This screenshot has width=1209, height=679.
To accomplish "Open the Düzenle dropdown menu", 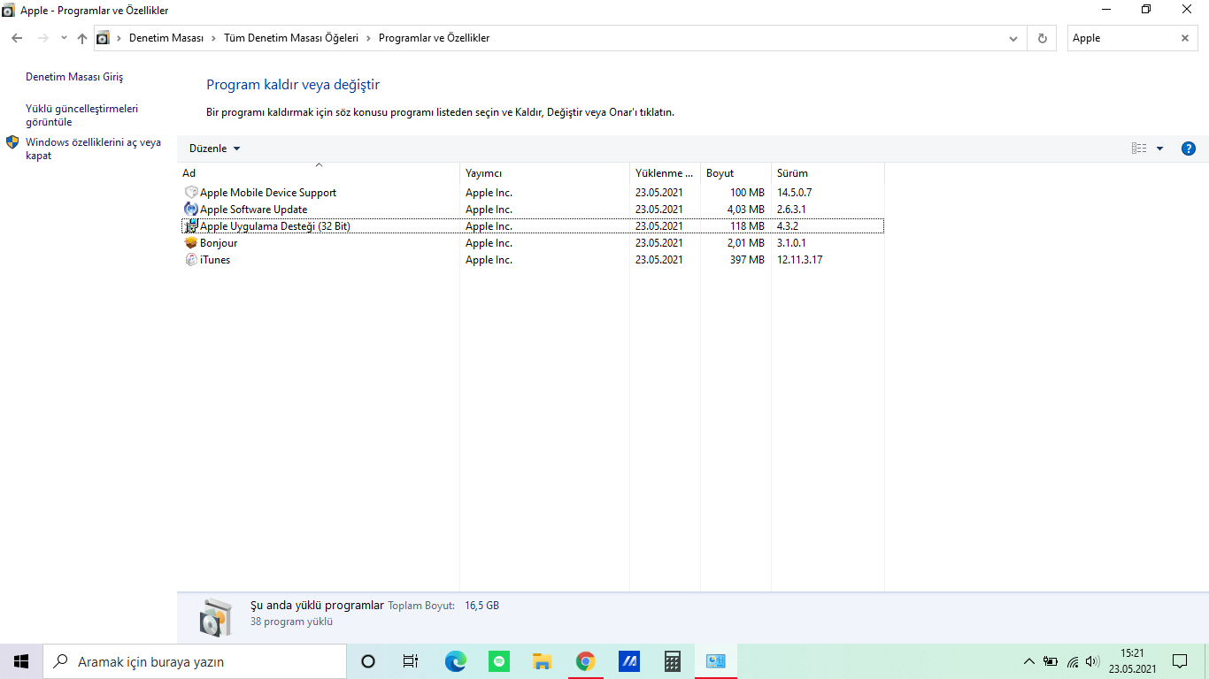I will [215, 149].
